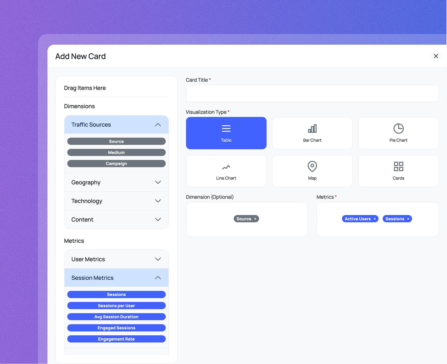Select the Engagement Rate metric
Screen dimensions: 447x364
pos(116,339)
